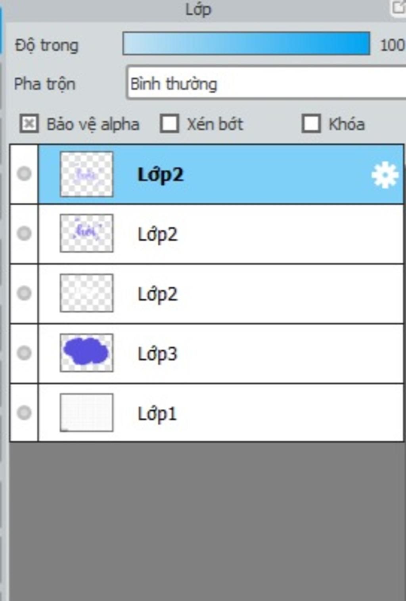This screenshot has height=601, width=406.
Task: Pop out the Lớp panel window icon
Action: pyautogui.click(x=398, y=8)
